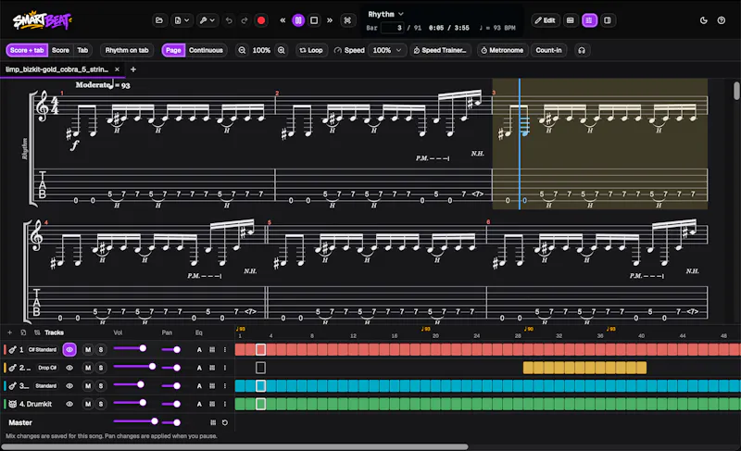This screenshot has height=451, width=741.
Task: Open more options for track 1
Action: pyautogui.click(x=225, y=349)
